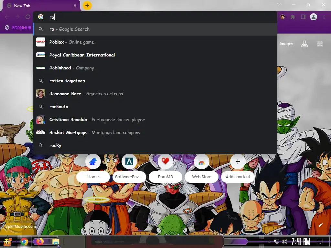Open Chrome from the taskbar
This screenshot has height=248, width=331.
[x=24, y=242]
